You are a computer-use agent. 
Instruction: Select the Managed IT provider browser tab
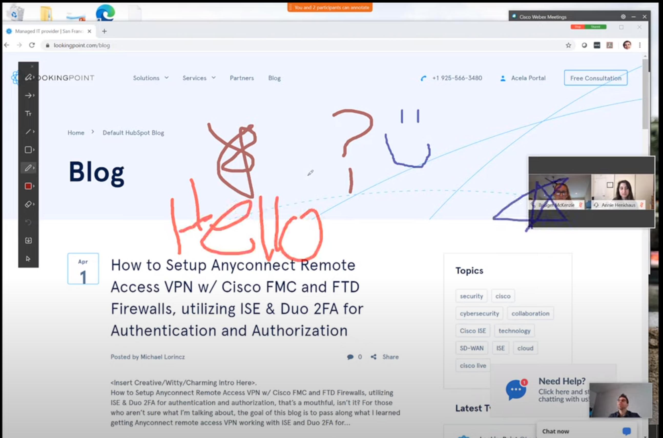point(49,31)
